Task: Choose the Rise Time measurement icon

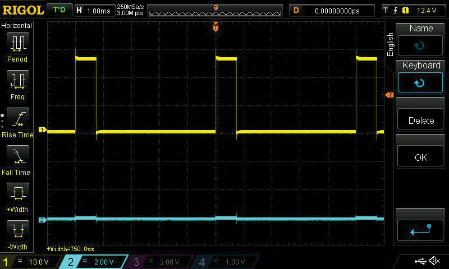Action: coord(17,119)
